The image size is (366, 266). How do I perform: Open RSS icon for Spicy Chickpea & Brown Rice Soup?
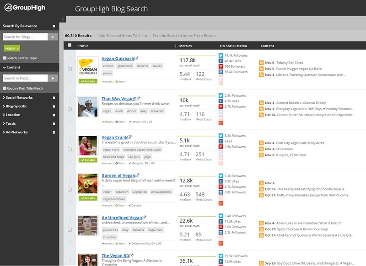tap(261, 229)
